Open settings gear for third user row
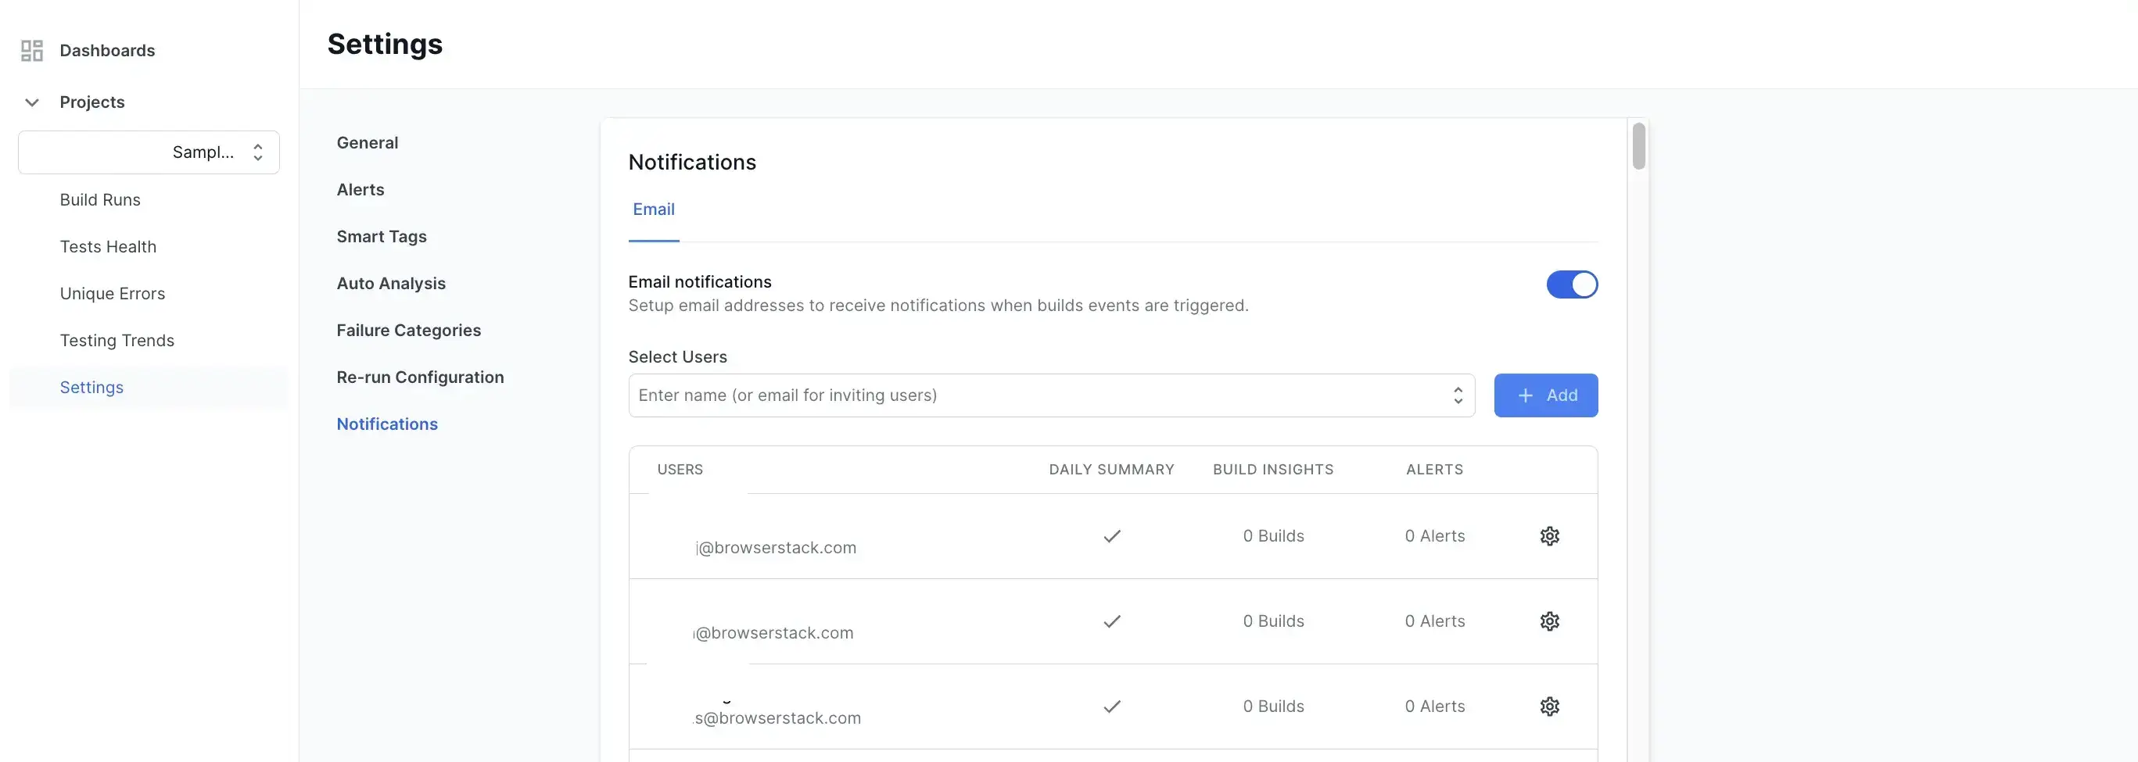Viewport: 2138px width, 762px height. [x=1548, y=707]
